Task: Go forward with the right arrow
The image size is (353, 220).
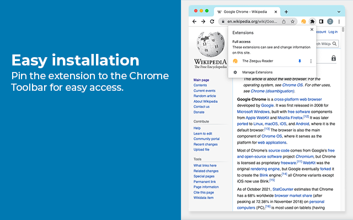Action: coord(204,21)
